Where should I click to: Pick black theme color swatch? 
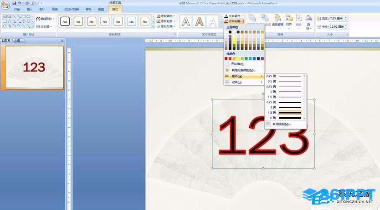pyautogui.click(x=230, y=32)
